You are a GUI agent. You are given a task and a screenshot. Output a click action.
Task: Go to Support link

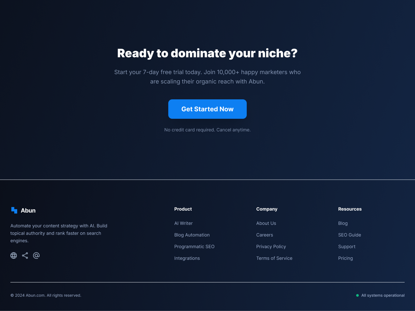(x=347, y=247)
